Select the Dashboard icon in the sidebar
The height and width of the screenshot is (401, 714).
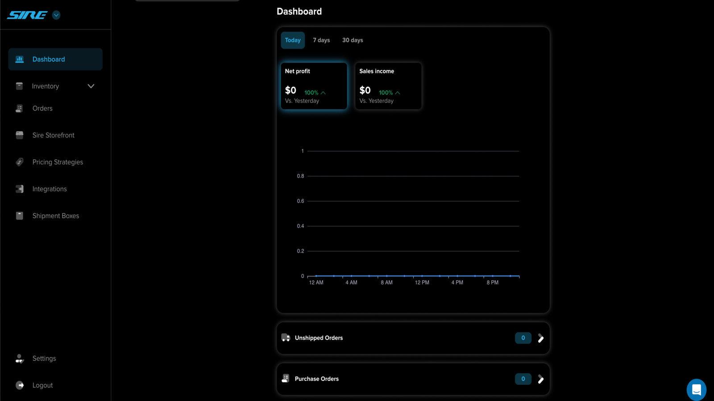[20, 59]
